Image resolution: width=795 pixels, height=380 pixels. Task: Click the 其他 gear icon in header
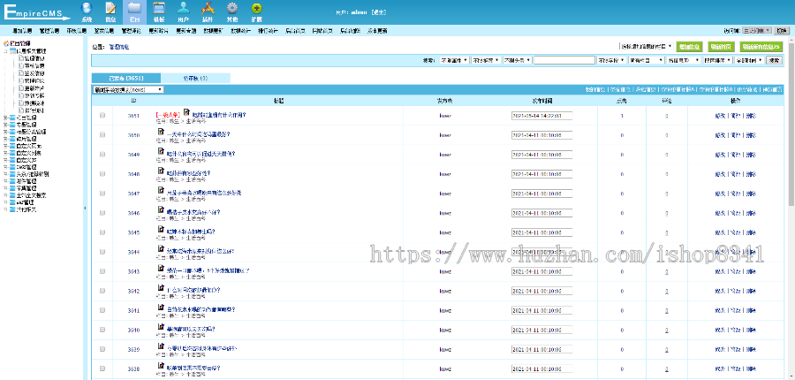[x=231, y=11]
